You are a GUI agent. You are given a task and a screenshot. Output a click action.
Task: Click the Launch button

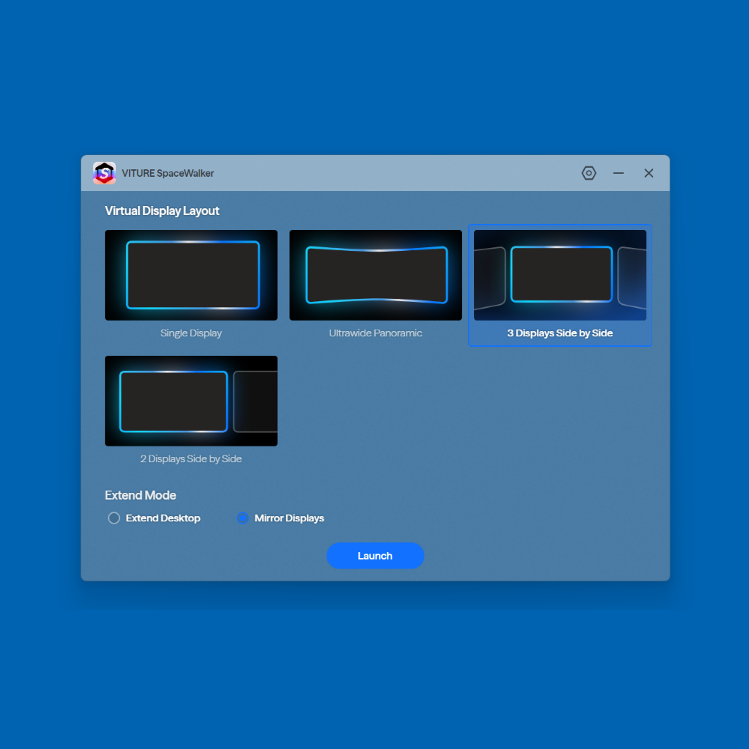(375, 556)
